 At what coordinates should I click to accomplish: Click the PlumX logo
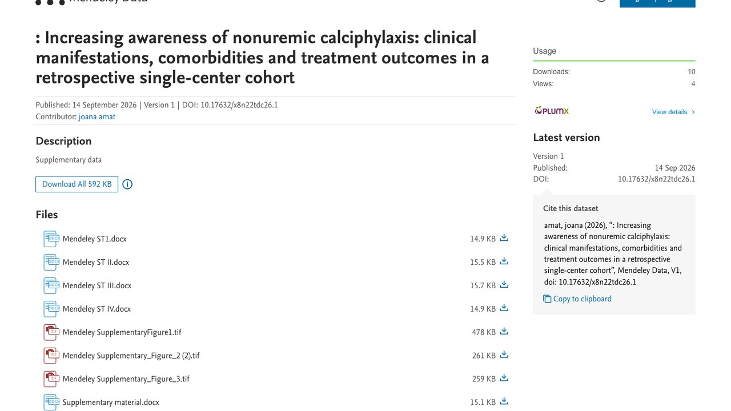click(x=552, y=111)
